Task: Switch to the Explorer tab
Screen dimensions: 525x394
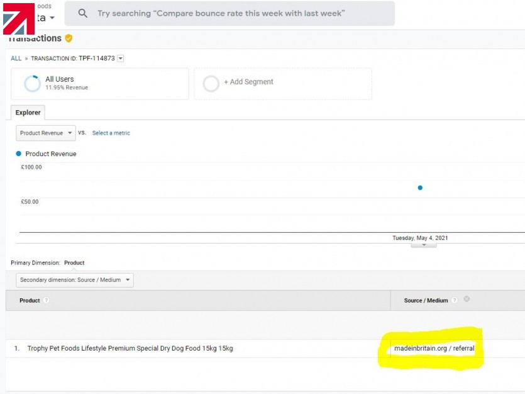Action: tap(28, 113)
